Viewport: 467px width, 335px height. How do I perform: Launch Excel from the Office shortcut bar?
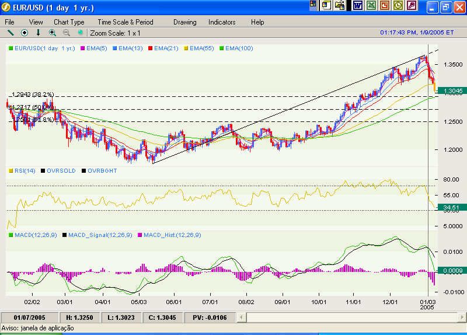[371, 5]
